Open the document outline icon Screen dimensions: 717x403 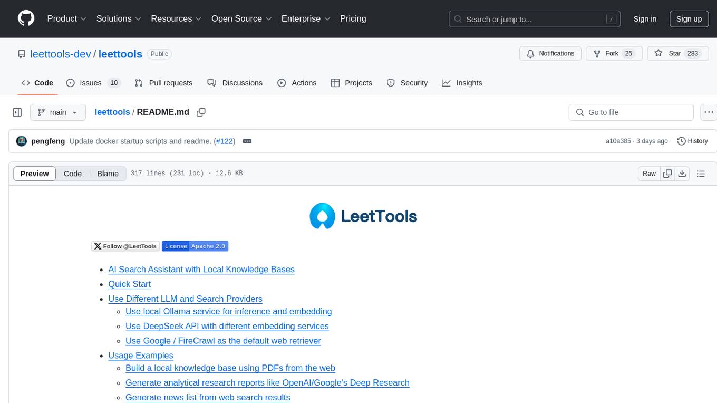coord(701,174)
